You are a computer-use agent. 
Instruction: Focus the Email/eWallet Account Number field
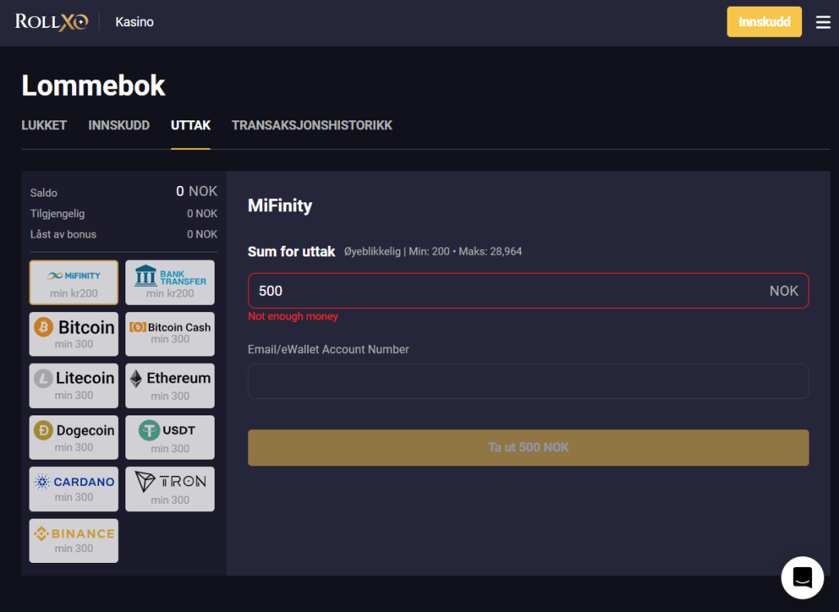528,381
